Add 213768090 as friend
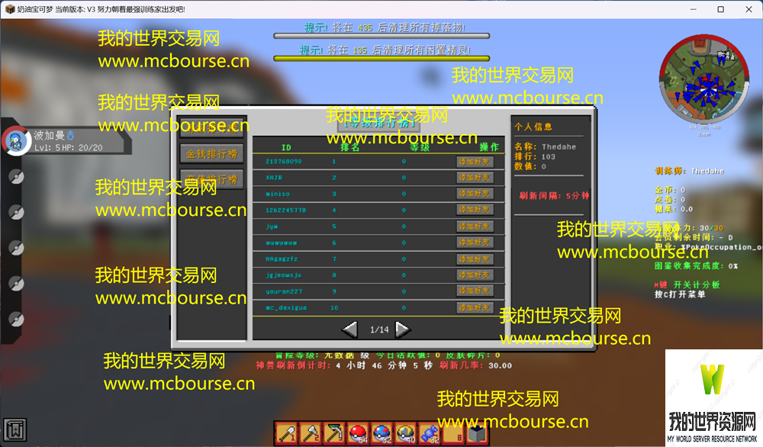Screen dimensions: 763x447 (x=475, y=162)
